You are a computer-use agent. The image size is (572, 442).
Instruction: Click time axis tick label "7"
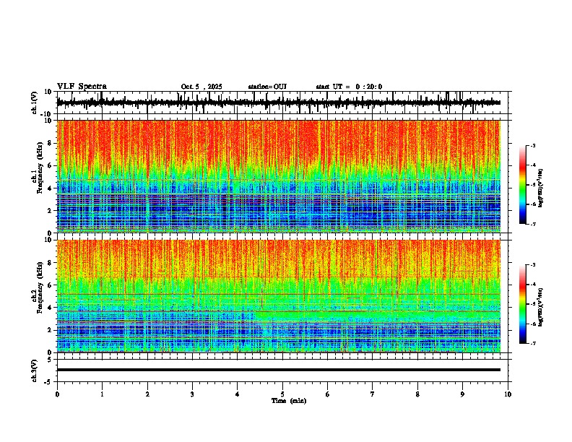coord(373,394)
